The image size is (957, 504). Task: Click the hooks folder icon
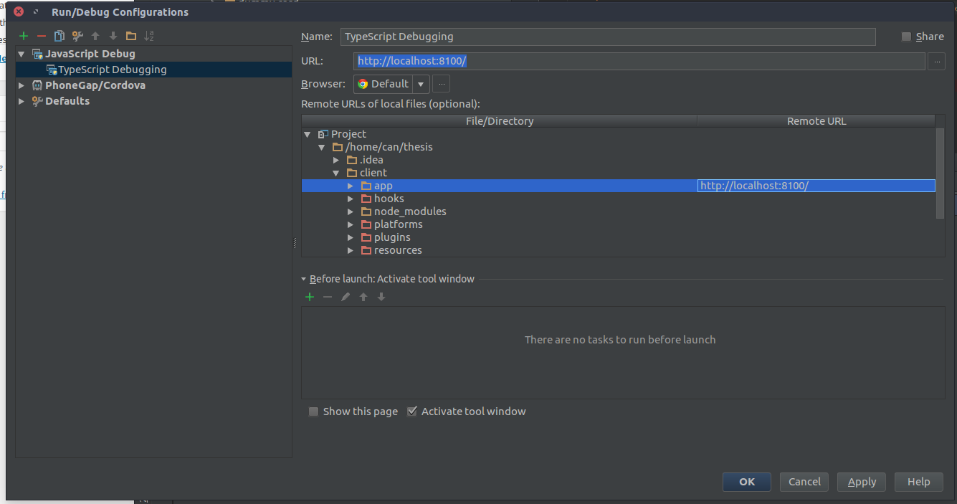pyautogui.click(x=366, y=199)
